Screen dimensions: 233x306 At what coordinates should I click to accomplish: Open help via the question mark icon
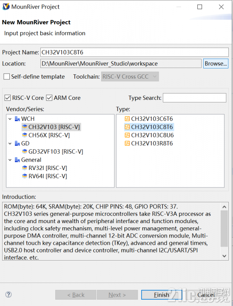(x=9, y=295)
